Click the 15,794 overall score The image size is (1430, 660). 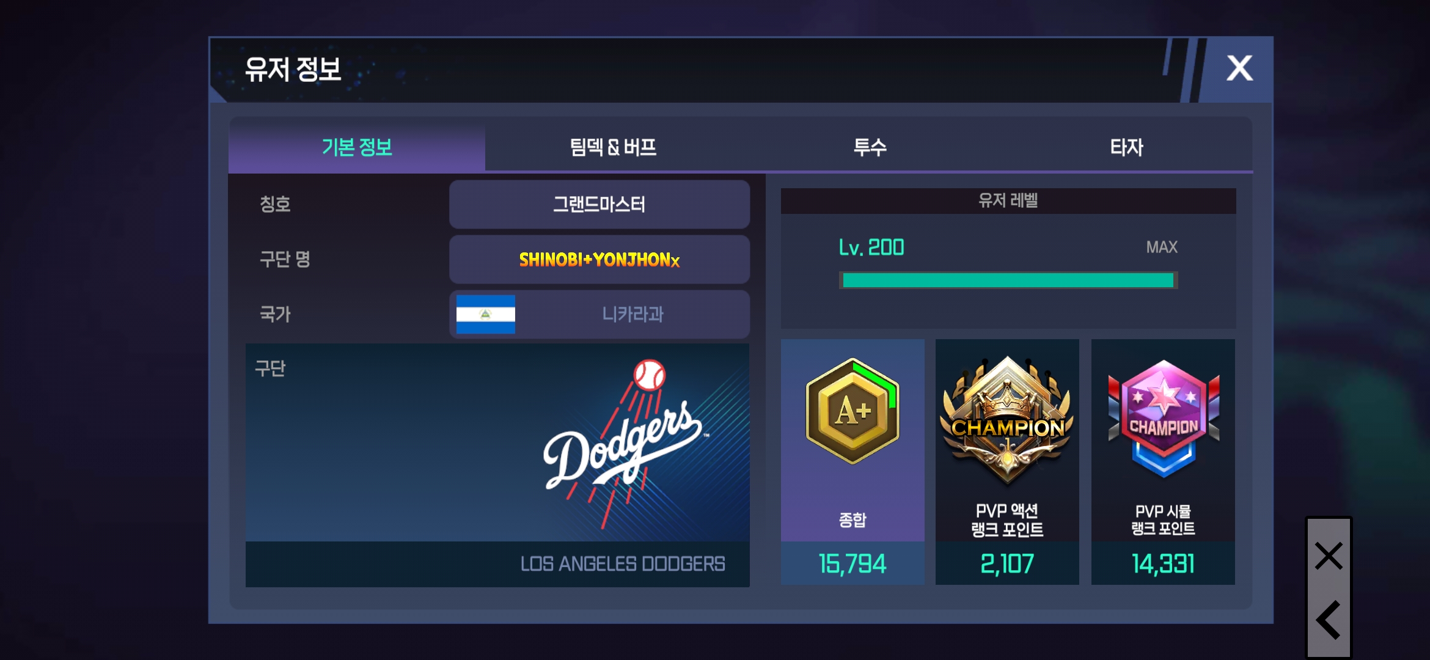[852, 563]
